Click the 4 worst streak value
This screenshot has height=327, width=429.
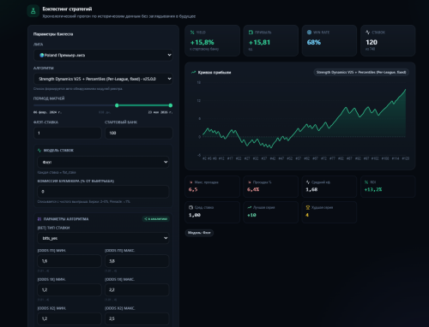pyautogui.click(x=307, y=215)
